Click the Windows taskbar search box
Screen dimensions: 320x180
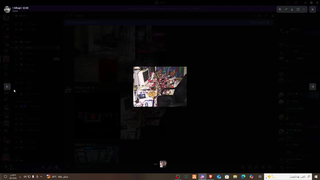[x=288, y=177]
